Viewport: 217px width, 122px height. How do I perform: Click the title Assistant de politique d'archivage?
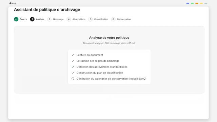(47, 9)
